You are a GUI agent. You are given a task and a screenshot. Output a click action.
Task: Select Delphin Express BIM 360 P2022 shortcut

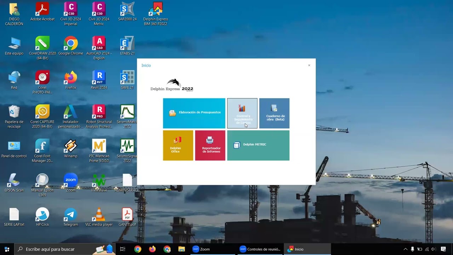click(156, 14)
